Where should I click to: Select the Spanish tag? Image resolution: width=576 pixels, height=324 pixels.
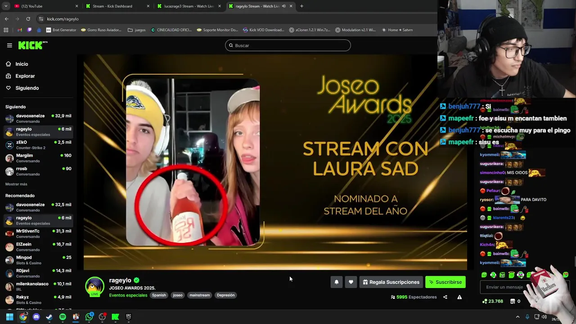pos(159,295)
